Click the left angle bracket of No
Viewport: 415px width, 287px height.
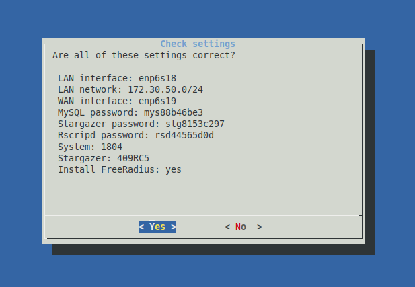click(x=227, y=227)
